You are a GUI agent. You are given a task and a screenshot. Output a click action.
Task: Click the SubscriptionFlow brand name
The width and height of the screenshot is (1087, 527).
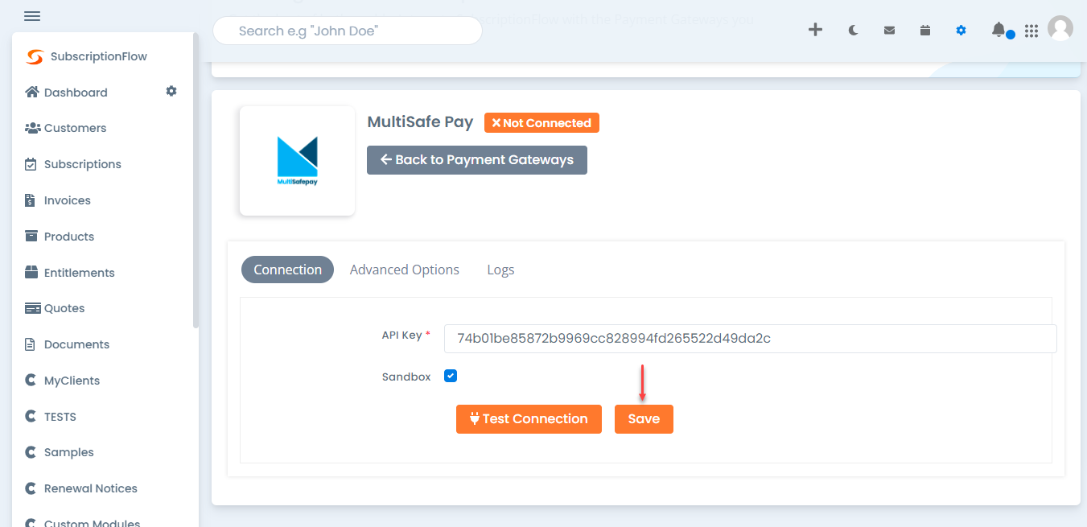[99, 56]
